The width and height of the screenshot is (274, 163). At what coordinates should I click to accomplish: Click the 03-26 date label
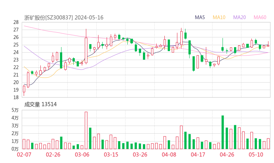(140, 154)
